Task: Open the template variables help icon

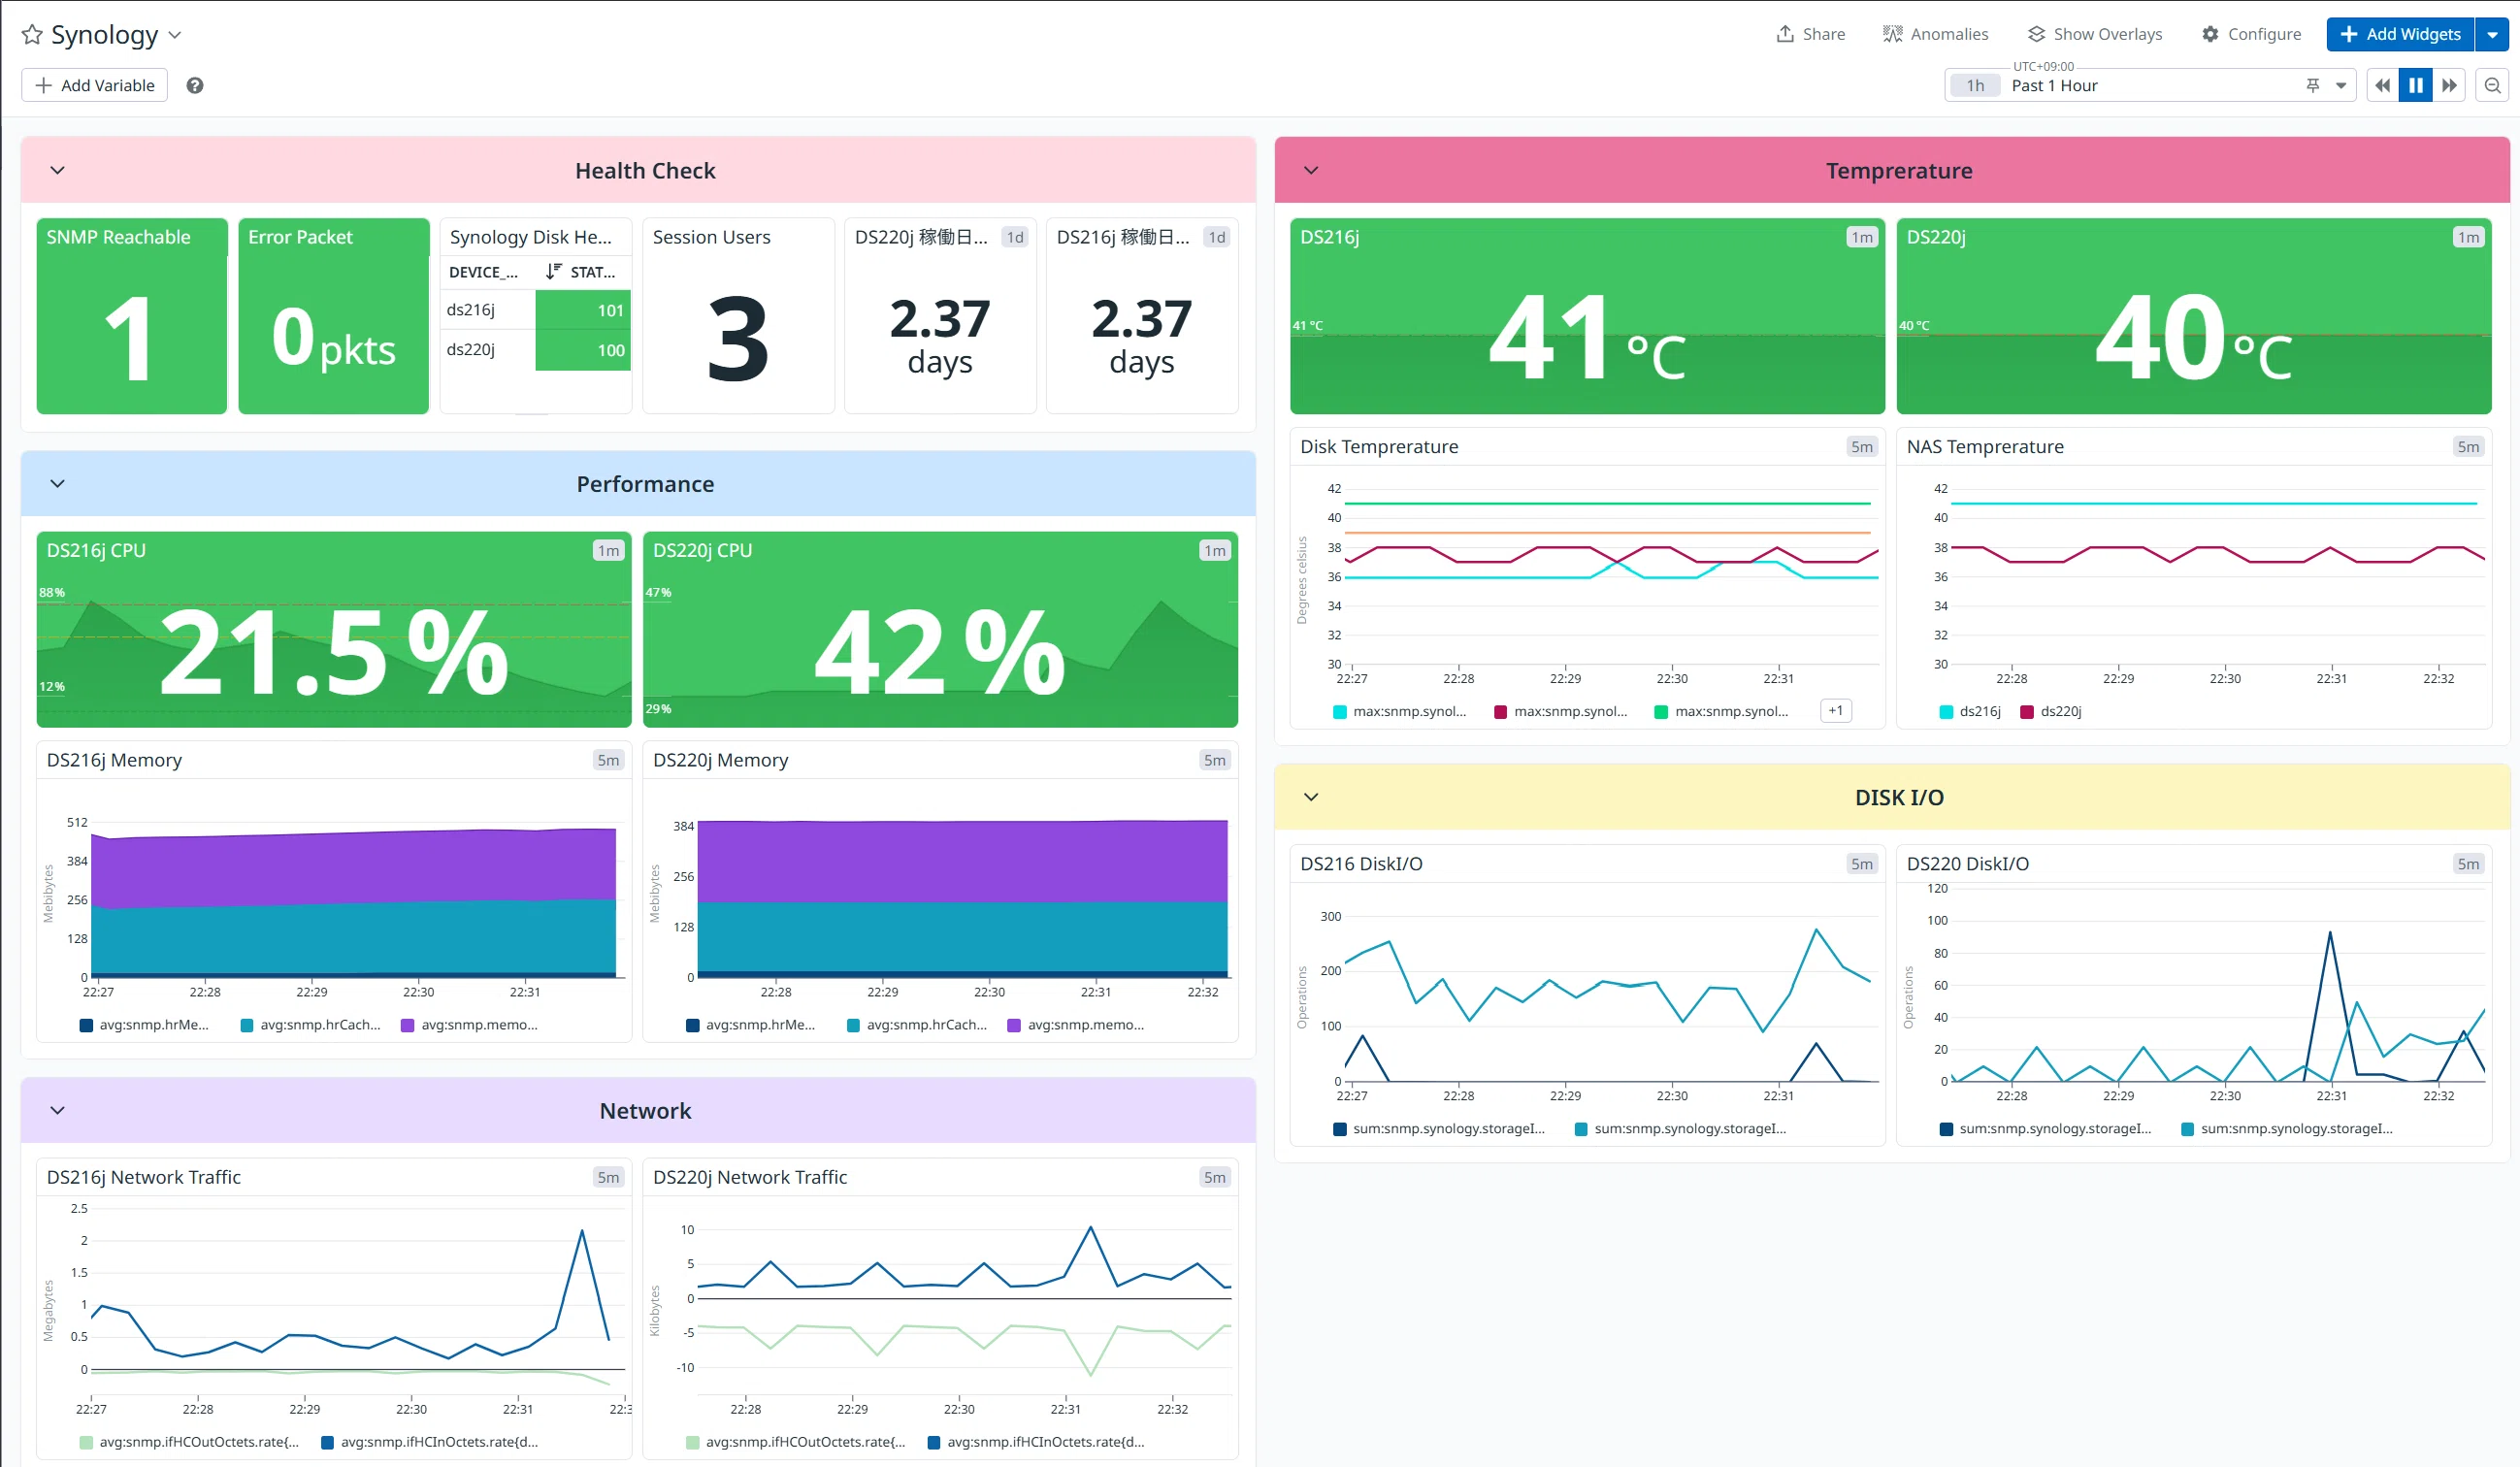Action: pos(195,85)
